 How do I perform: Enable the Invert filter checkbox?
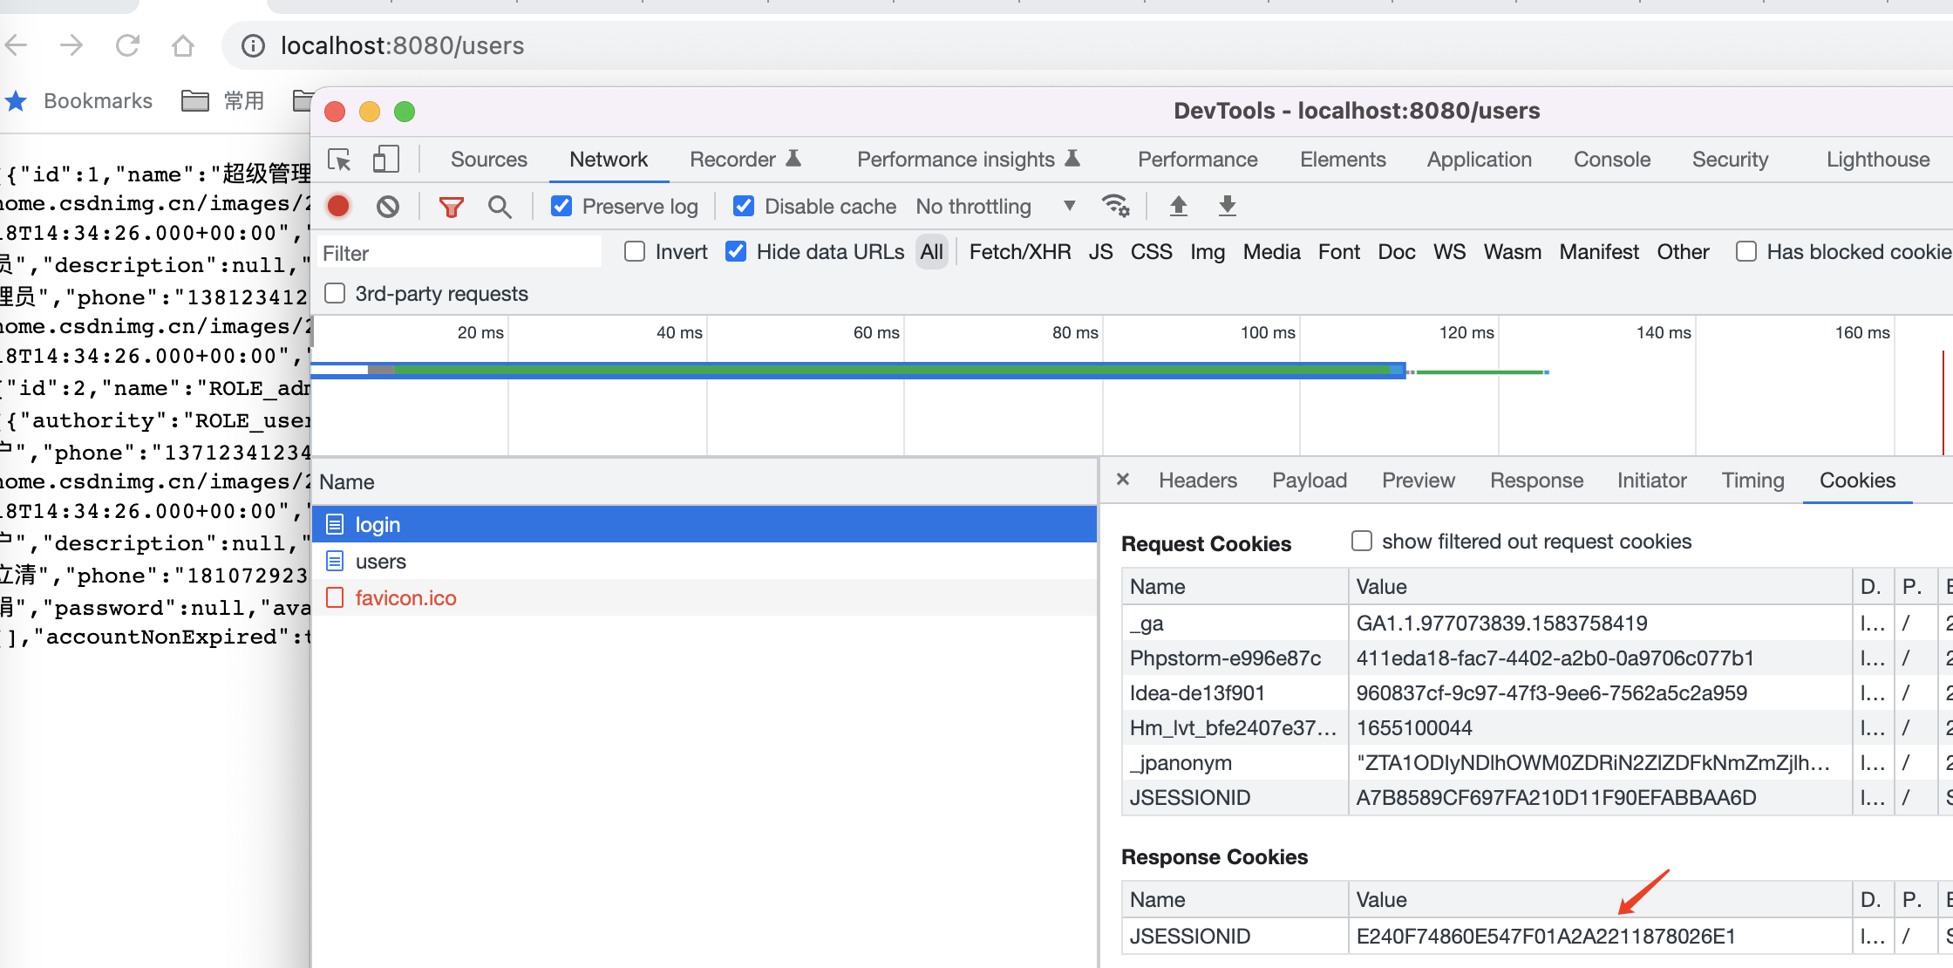tap(635, 252)
